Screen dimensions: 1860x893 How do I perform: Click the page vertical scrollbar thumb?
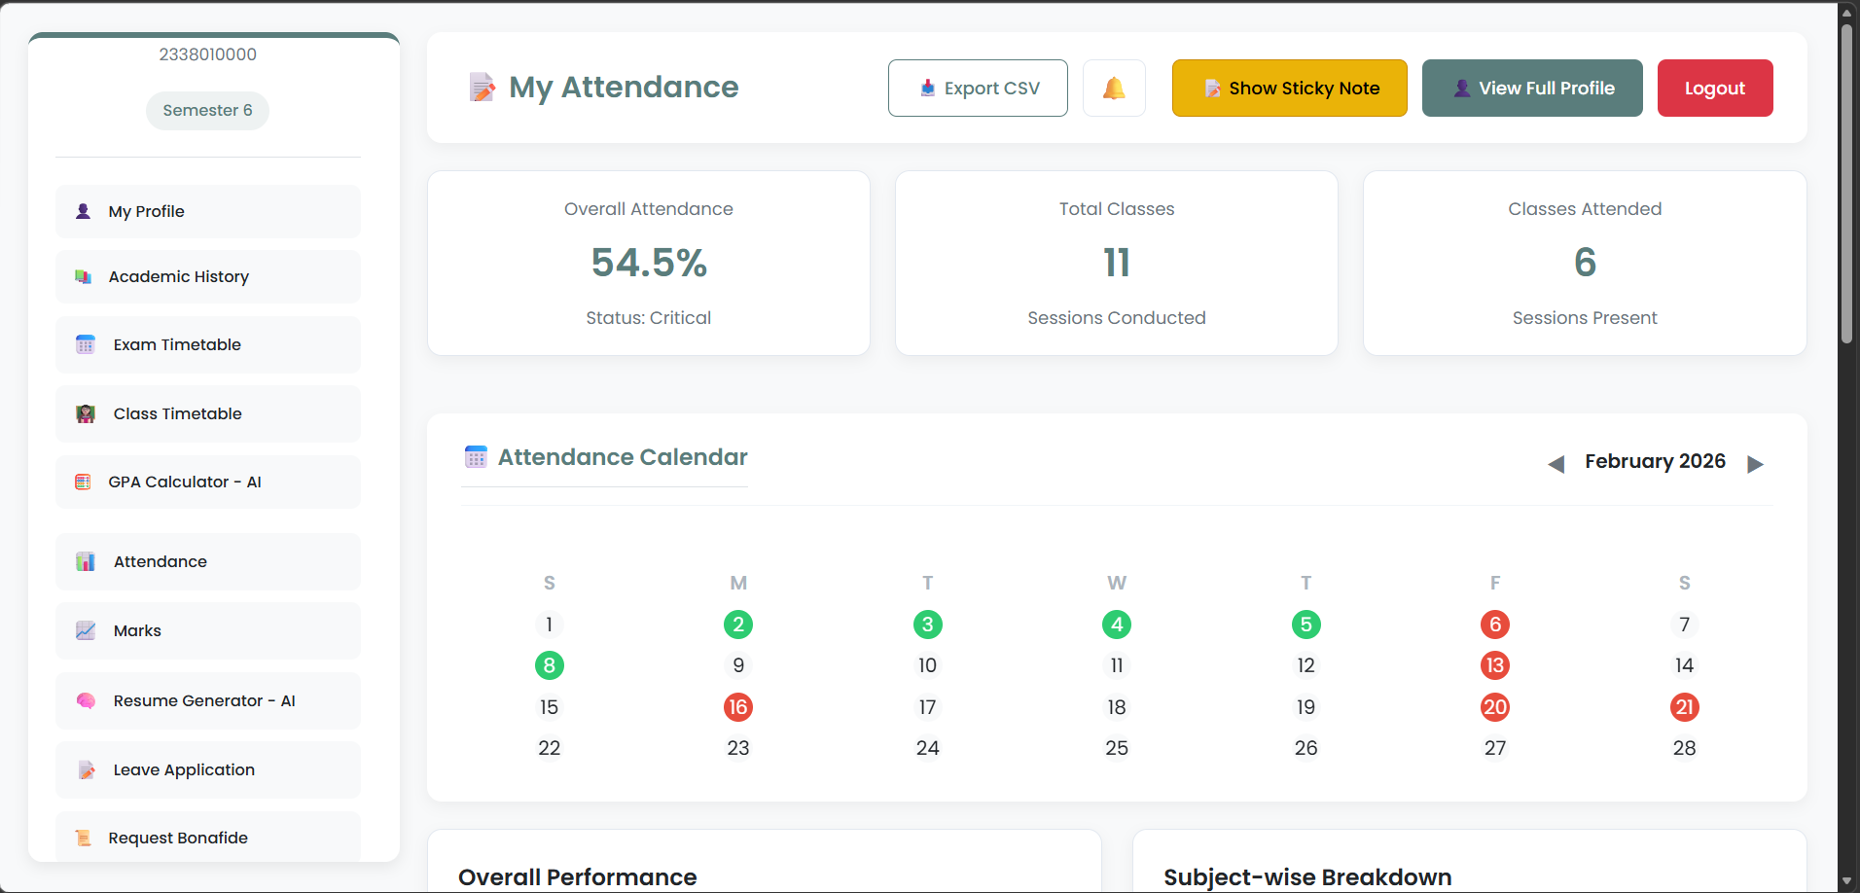[x=1846, y=185]
